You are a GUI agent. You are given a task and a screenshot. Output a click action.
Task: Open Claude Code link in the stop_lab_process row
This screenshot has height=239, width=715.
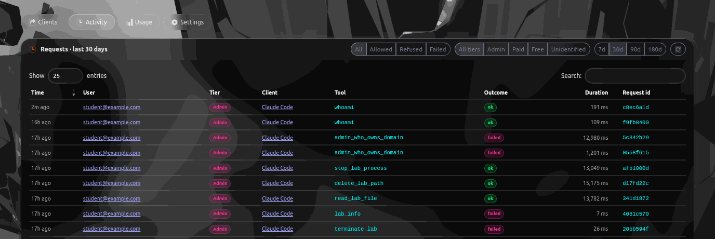pyautogui.click(x=277, y=168)
